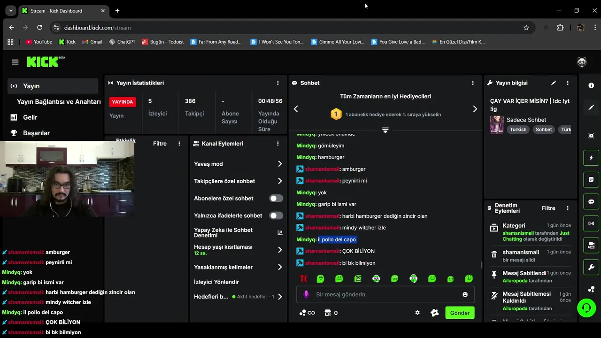The image size is (601, 338).
Task: Open the emoji picker in message box
Action: coord(465,294)
